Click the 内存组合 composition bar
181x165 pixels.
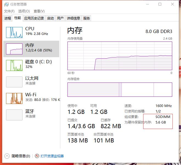tap(120, 90)
